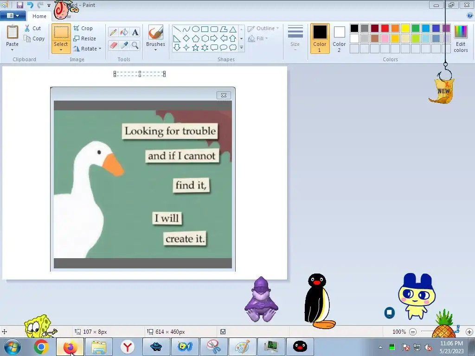Viewport: 475px width, 356px height.
Task: Choose the Right arrow shape
Action: (x=214, y=38)
